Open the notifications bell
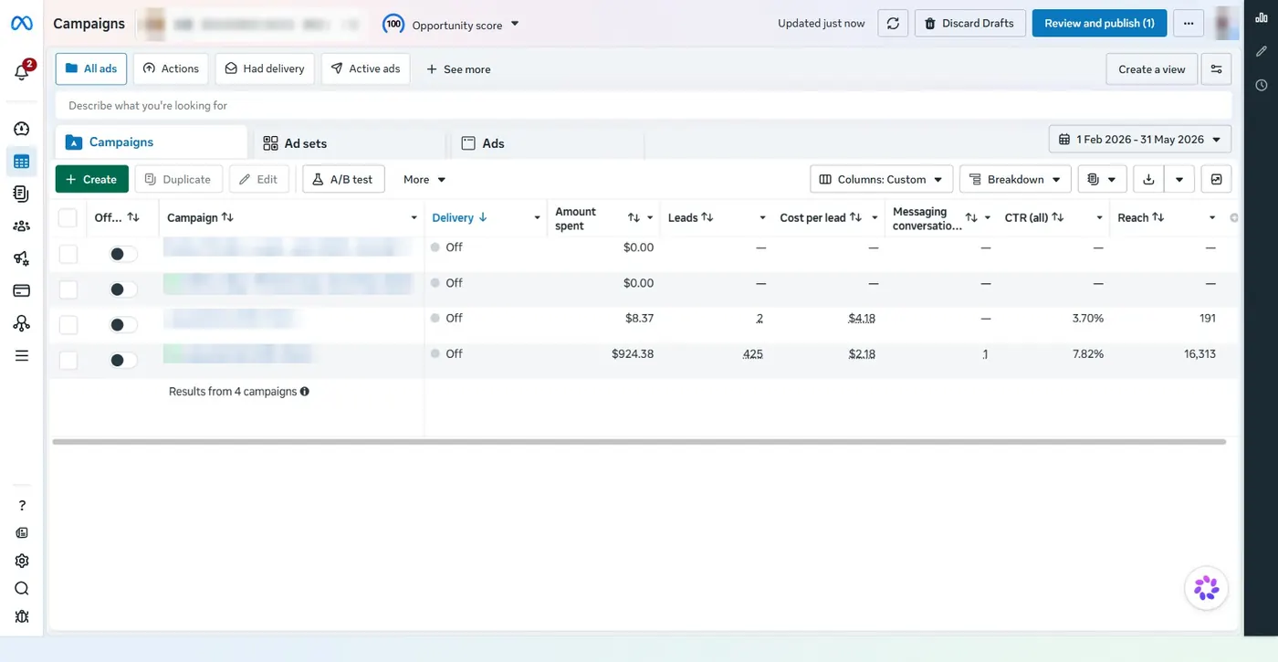The image size is (1278, 662). click(x=22, y=71)
